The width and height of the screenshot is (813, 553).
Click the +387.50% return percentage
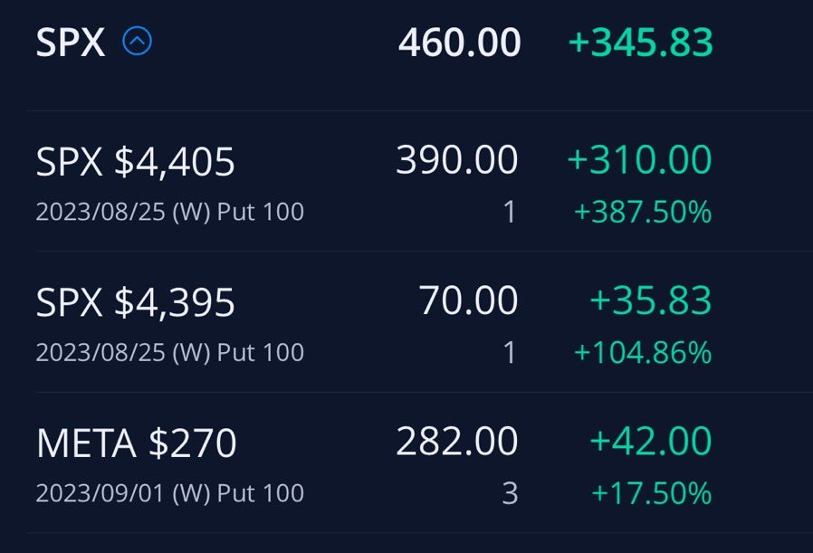click(643, 212)
